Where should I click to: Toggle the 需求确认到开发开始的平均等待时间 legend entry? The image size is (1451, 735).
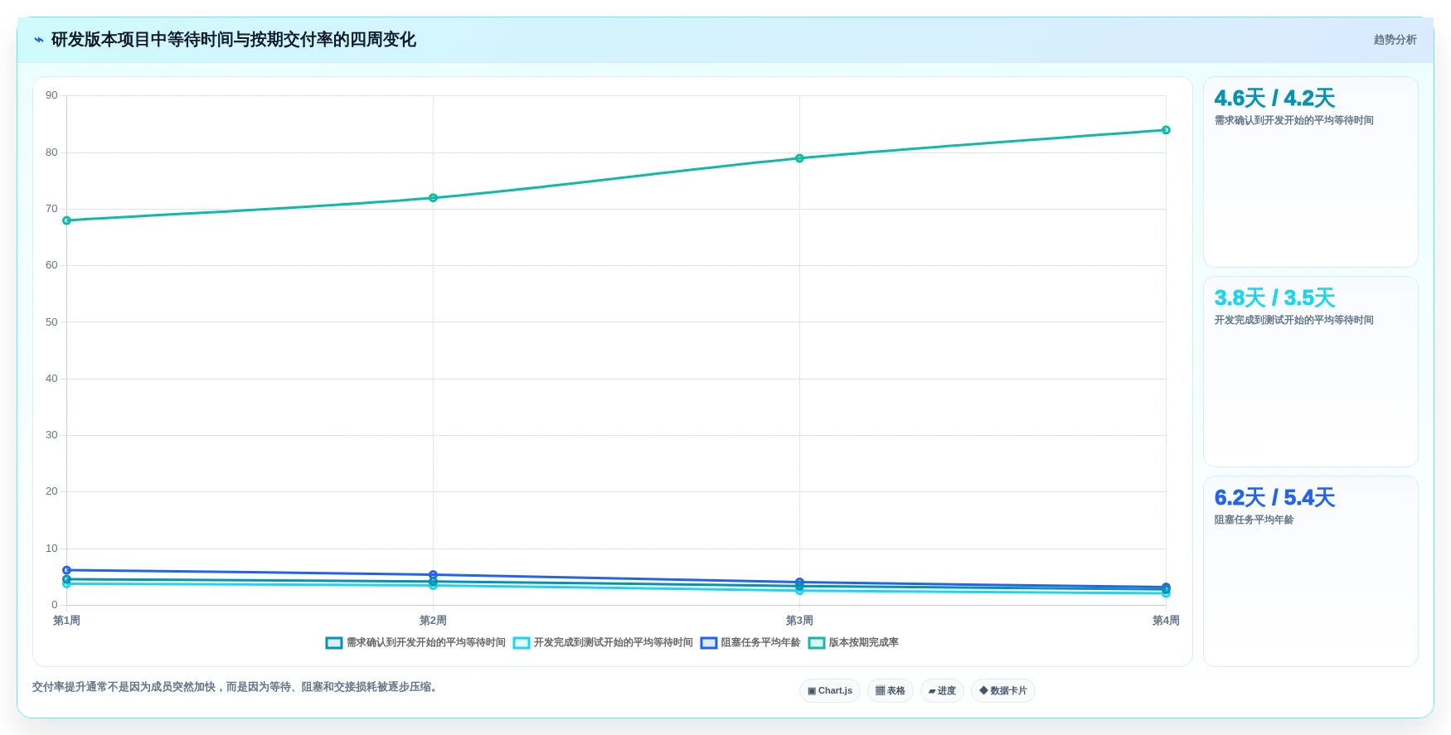[x=415, y=643]
